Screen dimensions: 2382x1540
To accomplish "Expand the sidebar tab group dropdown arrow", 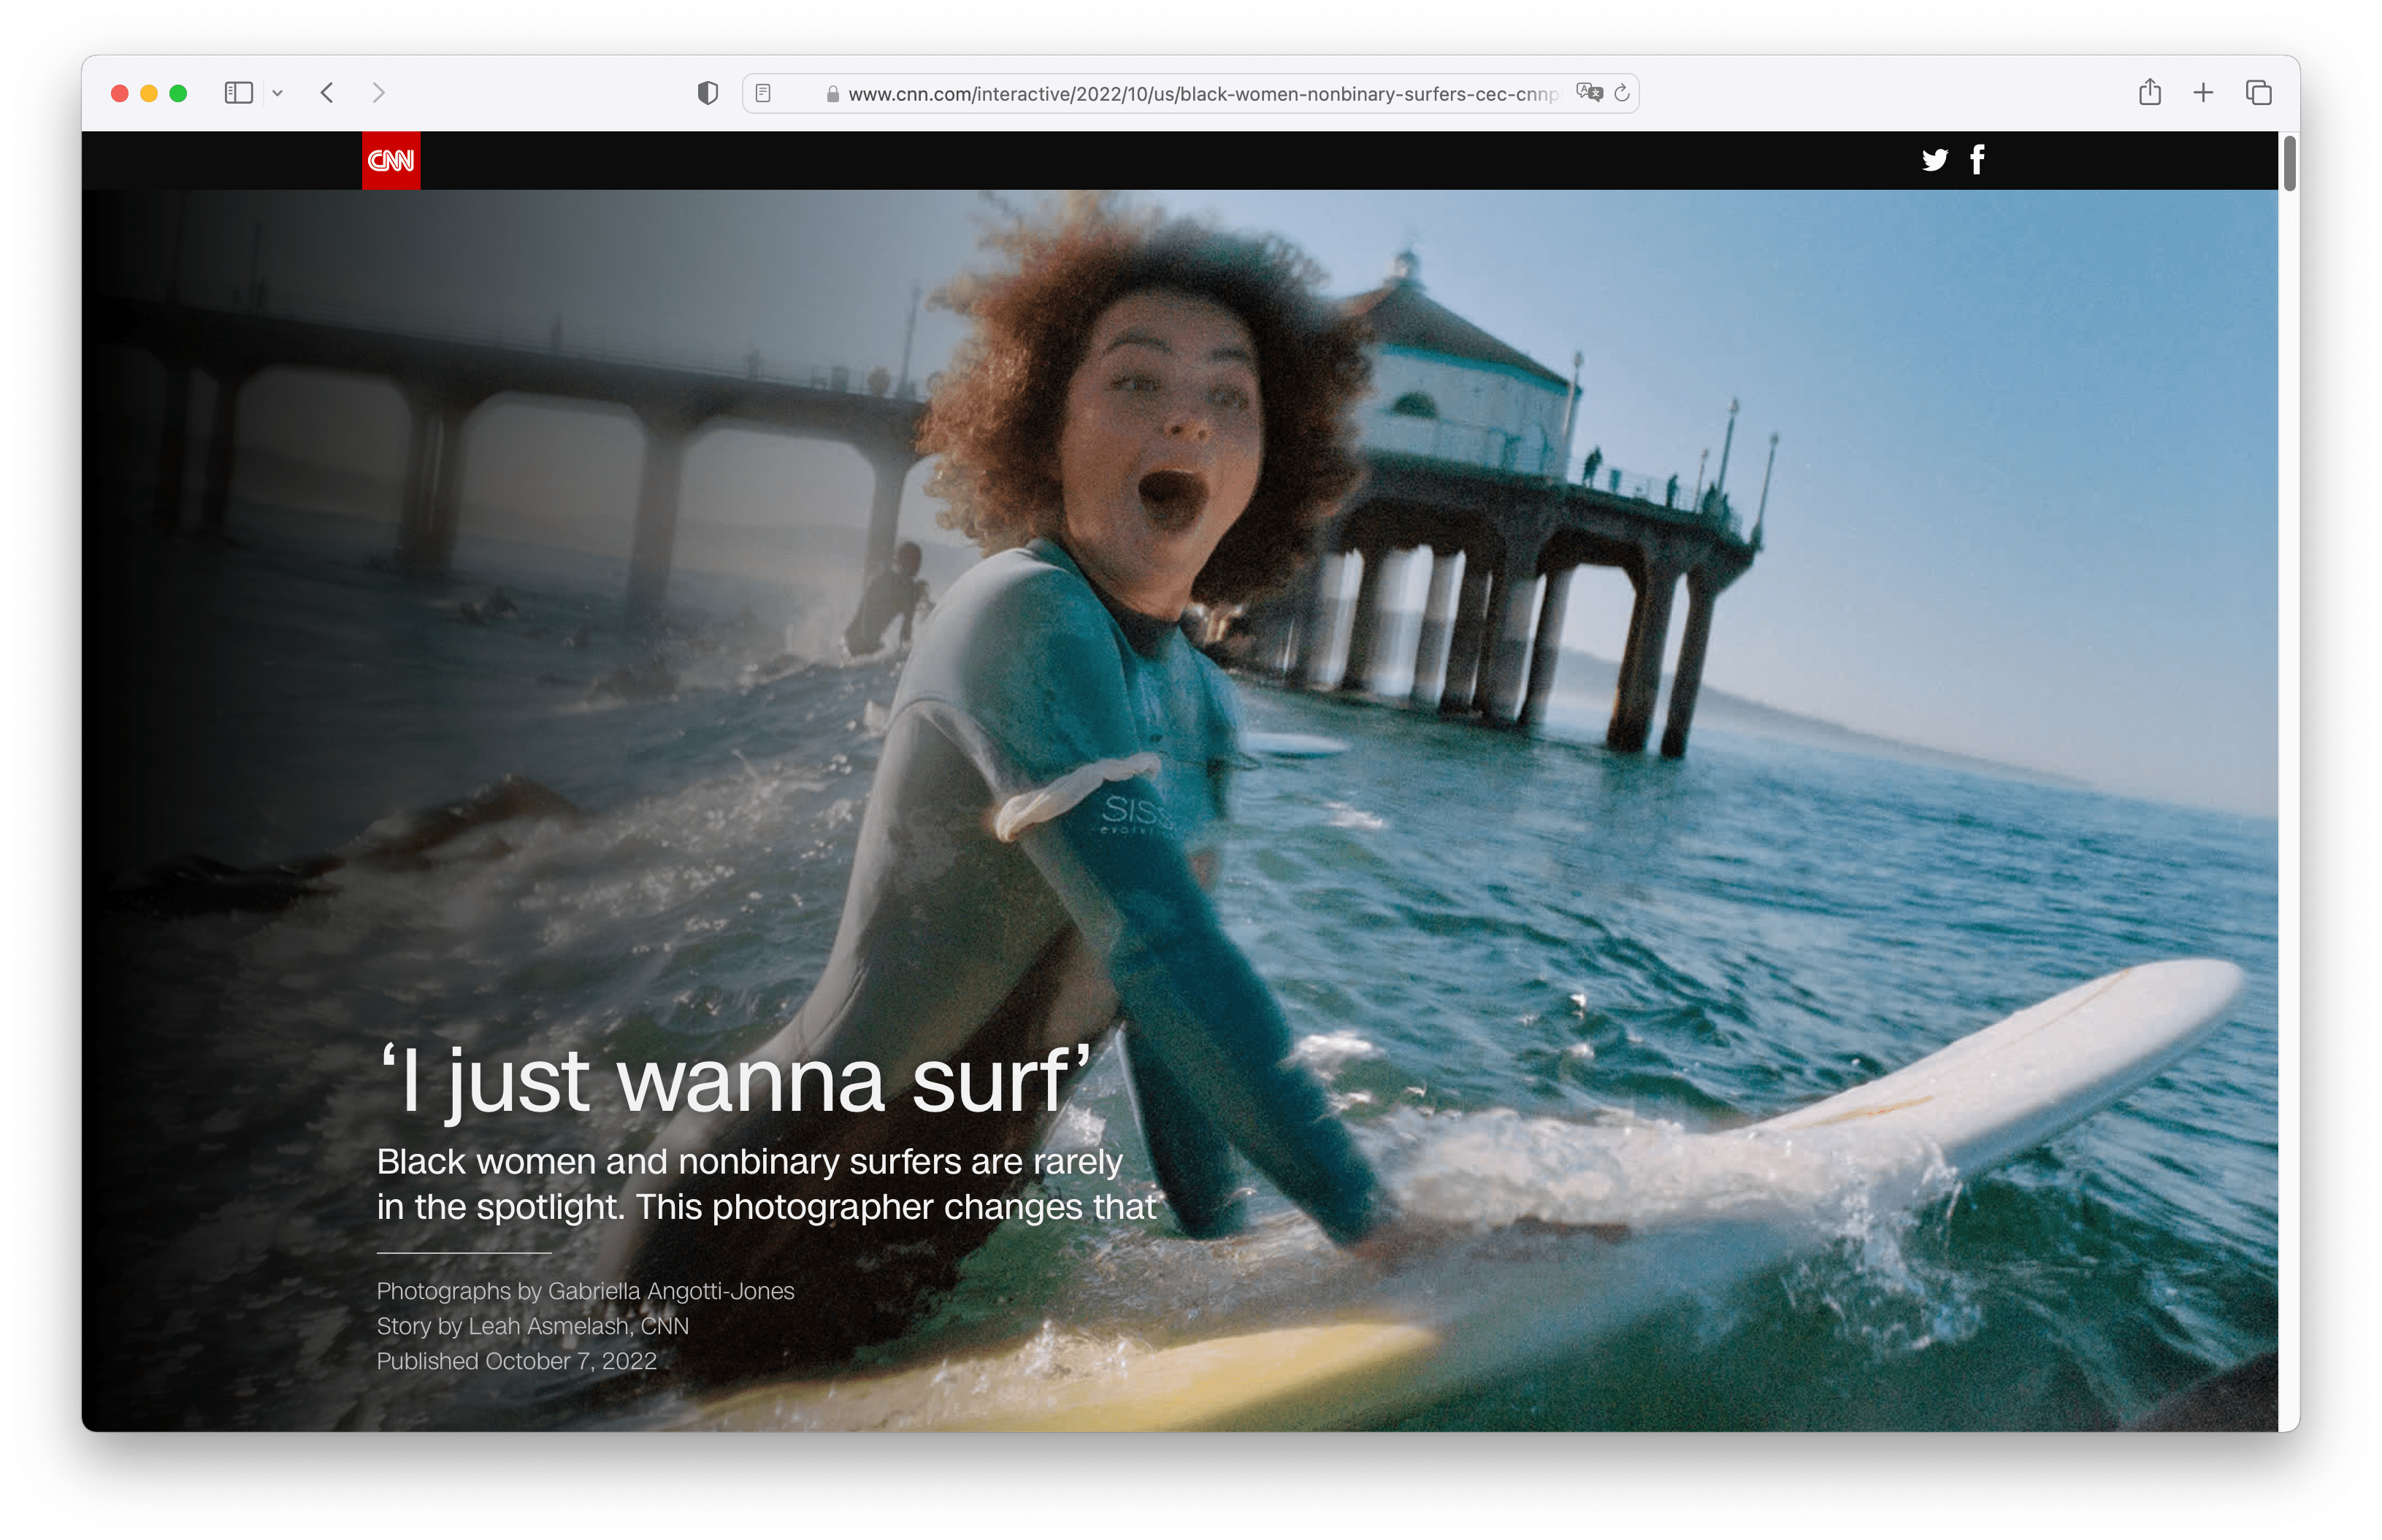I will [x=278, y=93].
